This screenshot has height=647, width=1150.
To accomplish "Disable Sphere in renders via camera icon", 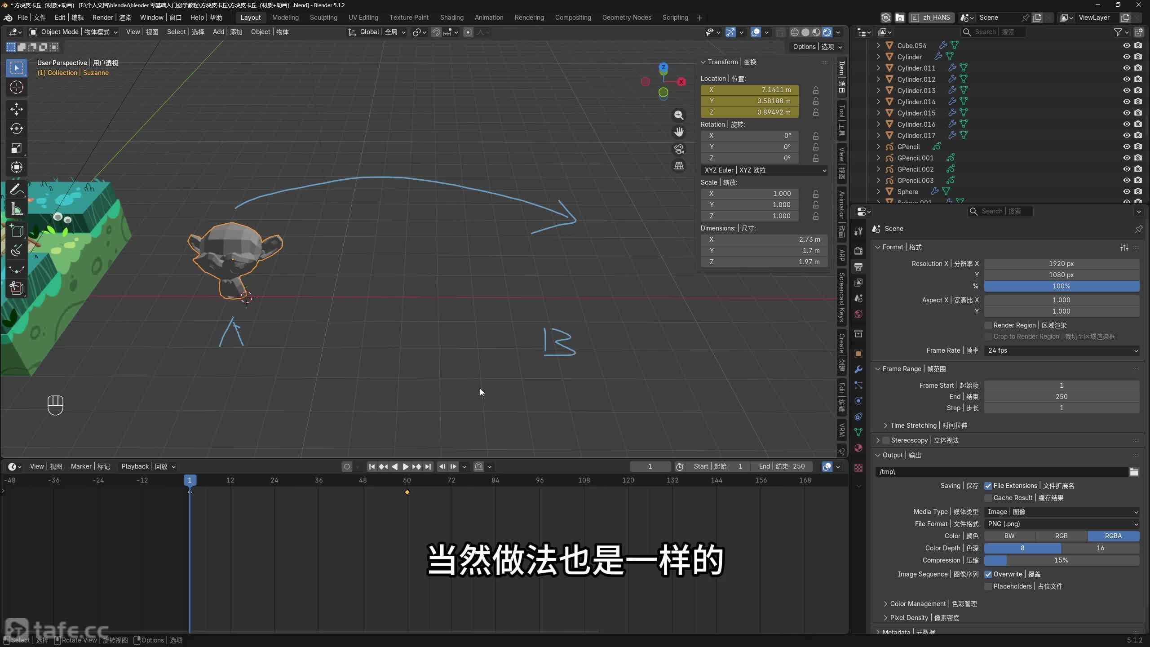I will click(1138, 191).
